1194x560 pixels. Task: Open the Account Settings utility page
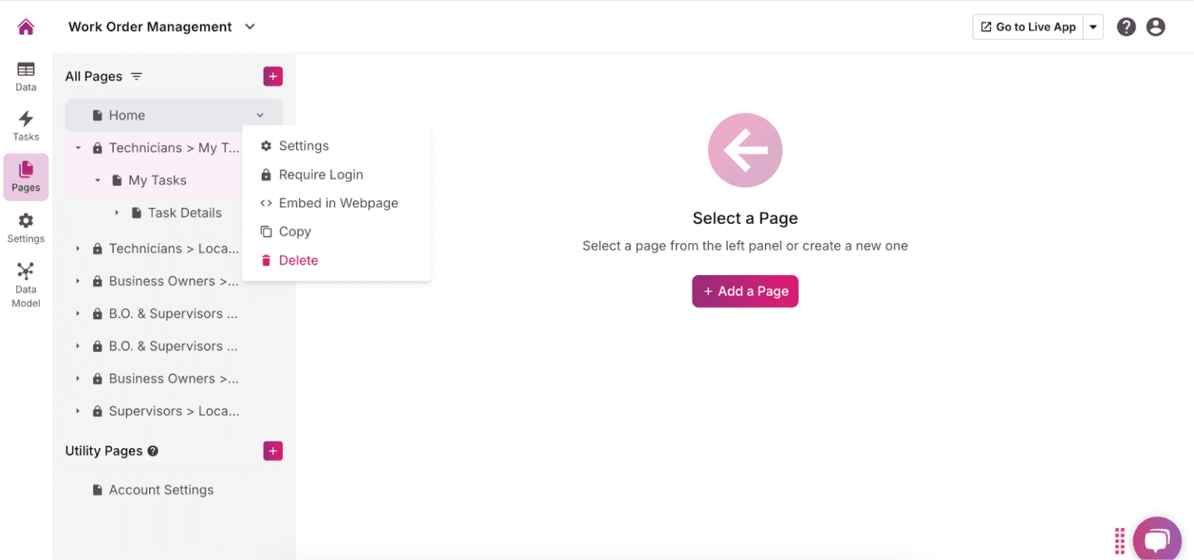[x=161, y=489]
